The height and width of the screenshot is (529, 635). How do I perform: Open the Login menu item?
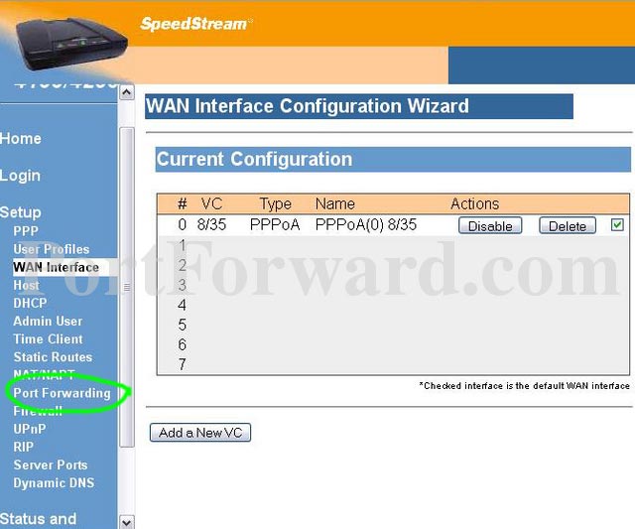[x=20, y=176]
